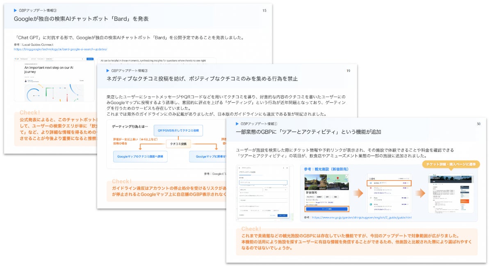Click the Check! label on slide 15

click(30, 113)
